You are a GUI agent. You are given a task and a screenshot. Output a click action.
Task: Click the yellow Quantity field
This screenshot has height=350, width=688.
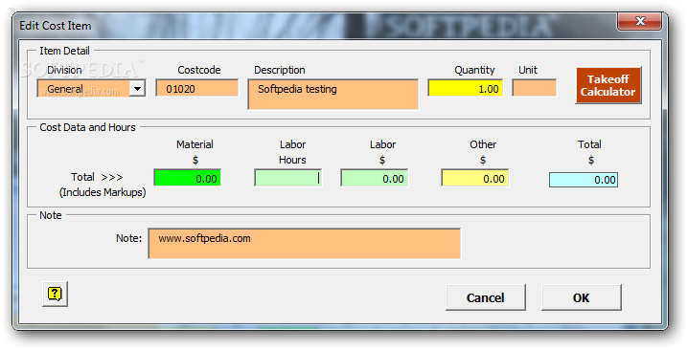466,89
